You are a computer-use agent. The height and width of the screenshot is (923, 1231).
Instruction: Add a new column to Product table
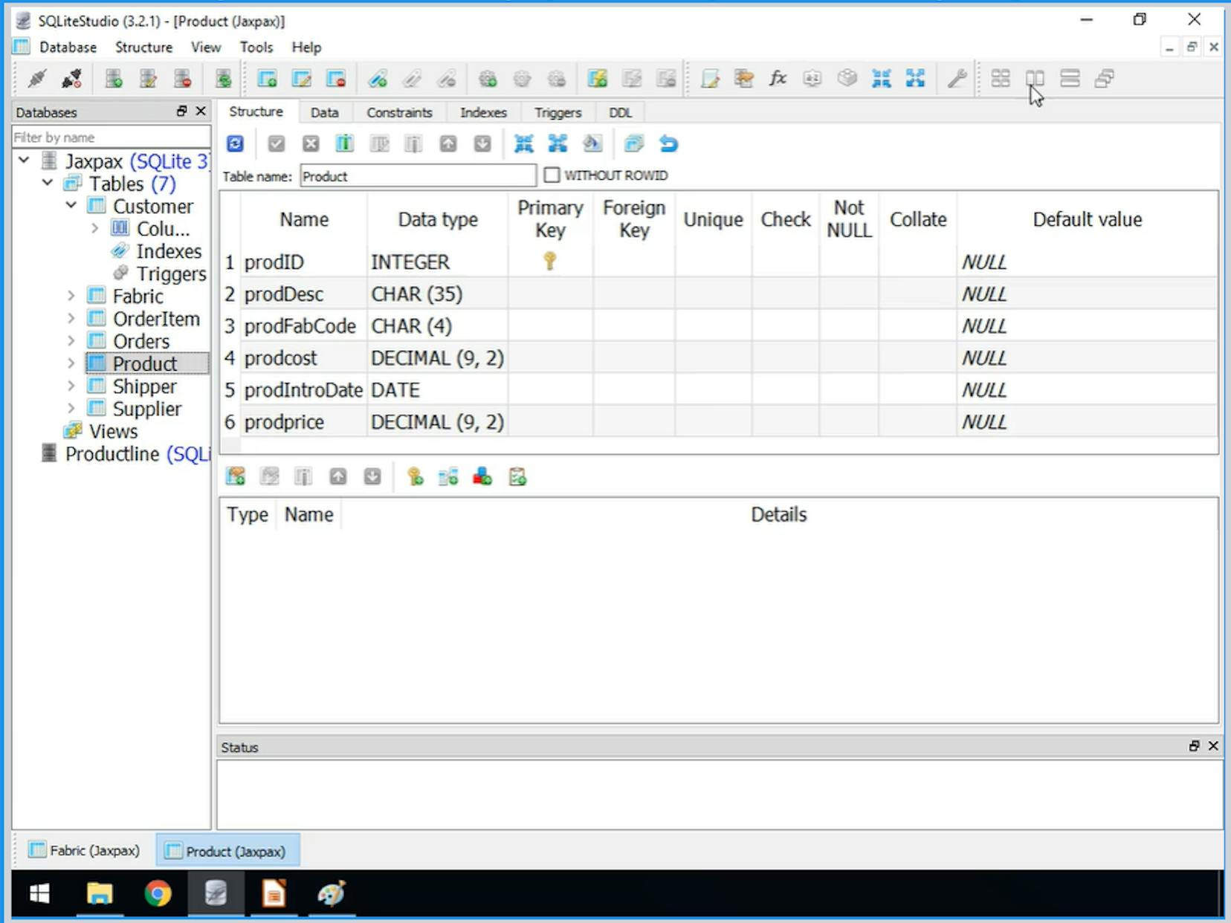(344, 143)
